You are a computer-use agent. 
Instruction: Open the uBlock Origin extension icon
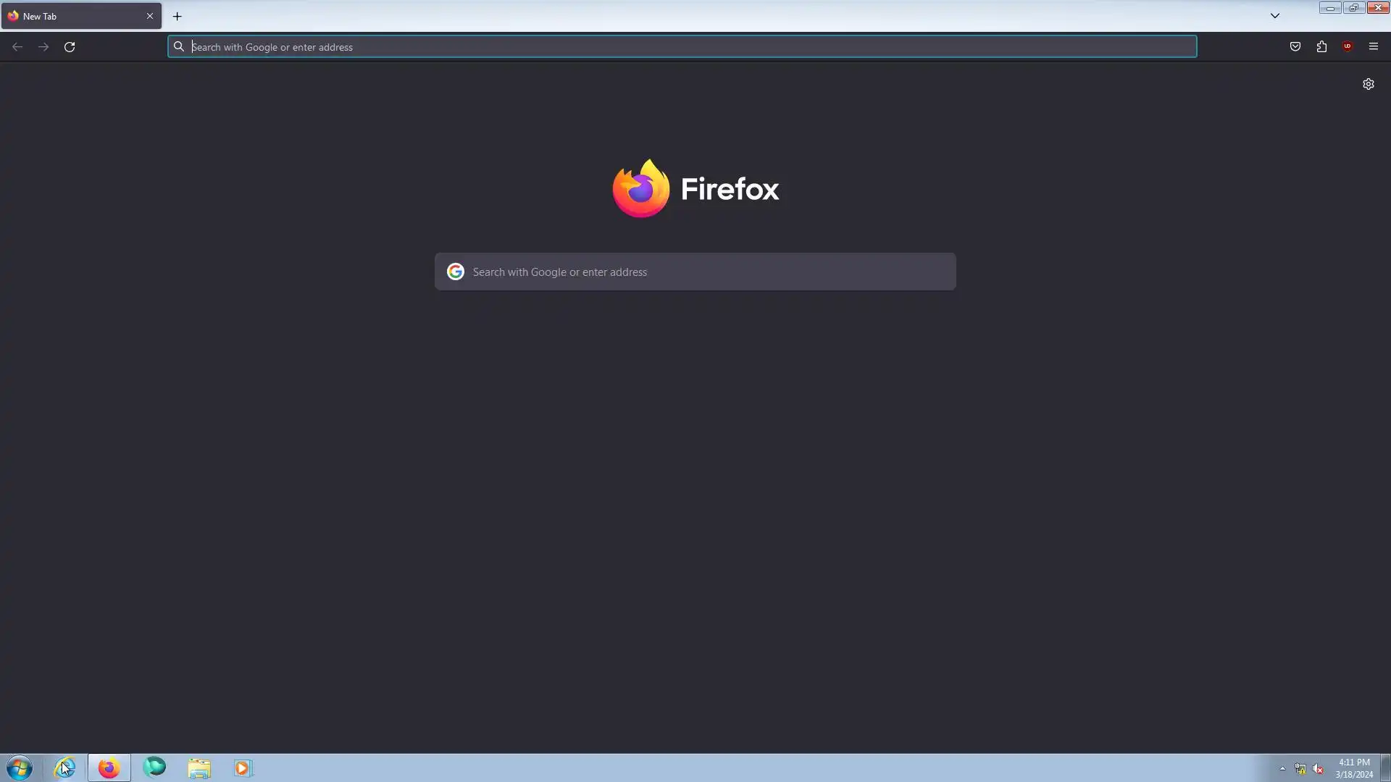coord(1348,47)
